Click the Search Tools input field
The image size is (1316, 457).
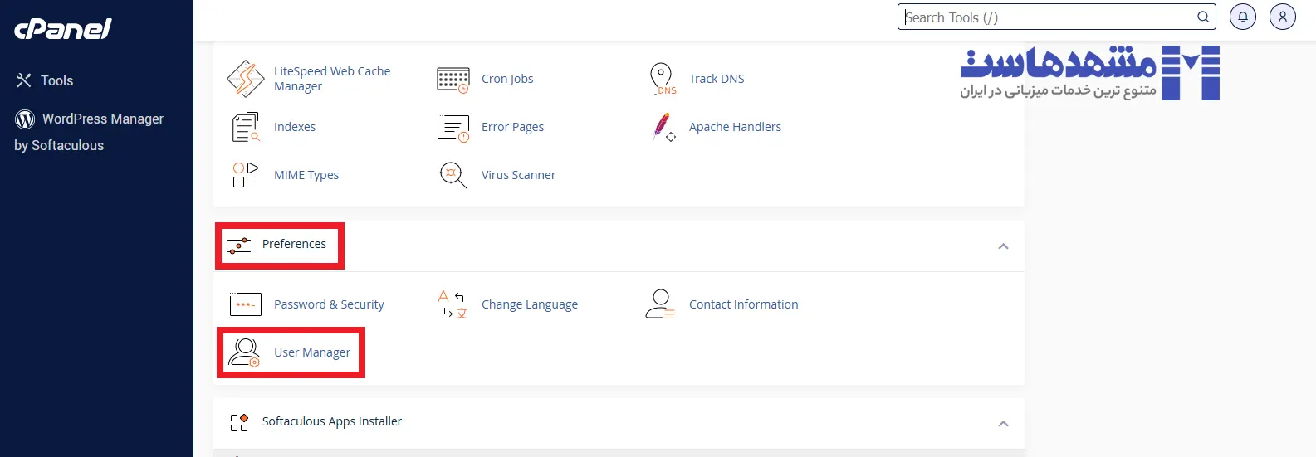coord(1046,17)
